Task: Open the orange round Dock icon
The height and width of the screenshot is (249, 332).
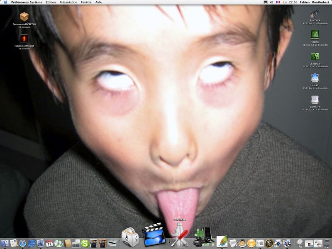Action: [x=251, y=243]
